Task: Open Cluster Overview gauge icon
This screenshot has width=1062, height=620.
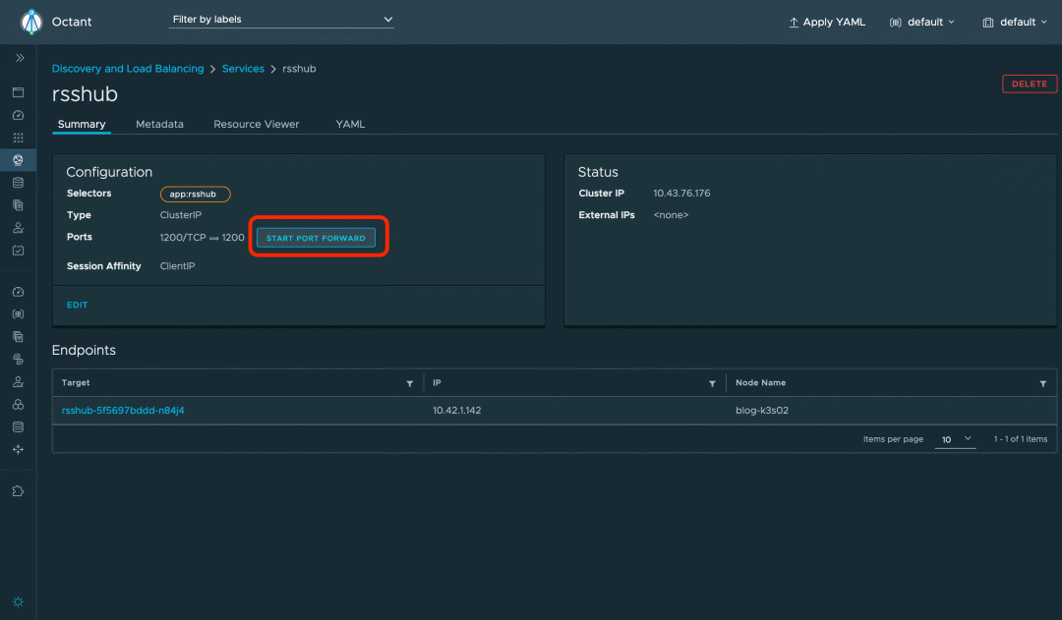Action: (x=19, y=292)
